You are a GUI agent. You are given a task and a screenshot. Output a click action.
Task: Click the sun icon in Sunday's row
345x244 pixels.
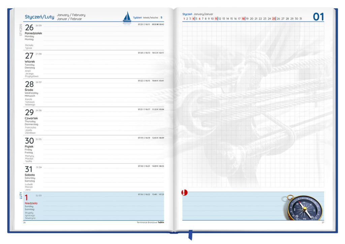(144, 194)
